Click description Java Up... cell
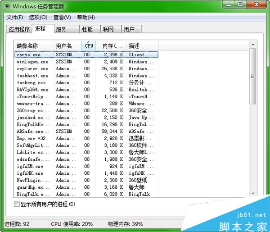The height and width of the screenshot is (232, 270). [x=141, y=118]
